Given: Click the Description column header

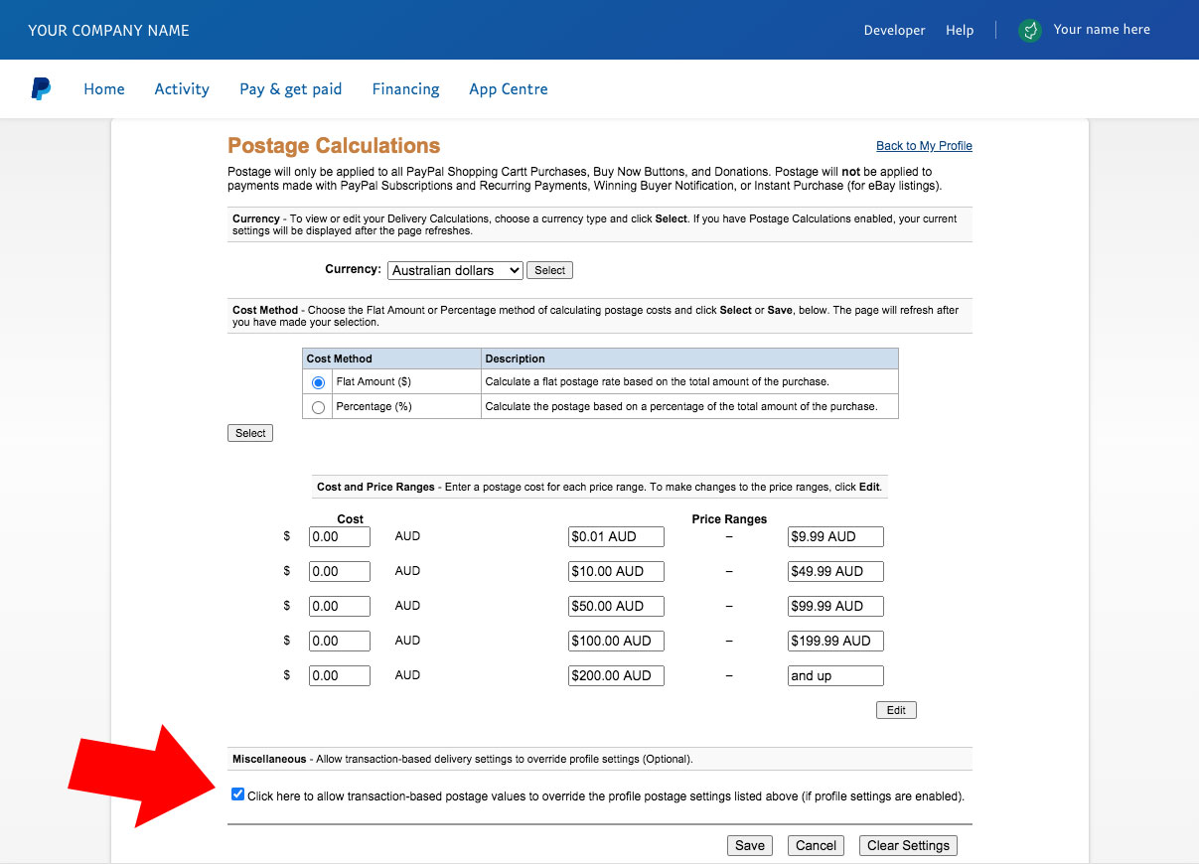Looking at the screenshot, I should coord(689,359).
